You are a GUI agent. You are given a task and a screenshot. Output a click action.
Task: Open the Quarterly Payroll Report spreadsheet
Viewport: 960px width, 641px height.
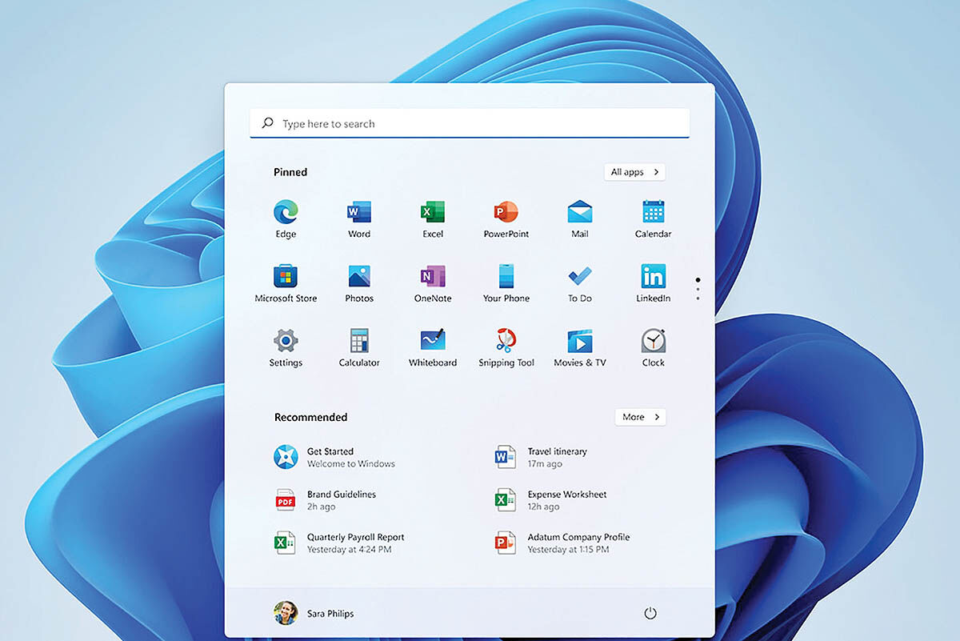click(x=339, y=543)
